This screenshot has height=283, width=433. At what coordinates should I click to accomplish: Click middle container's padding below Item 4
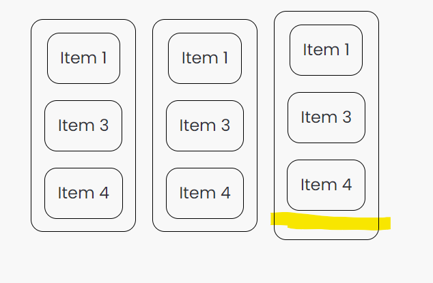click(x=205, y=225)
